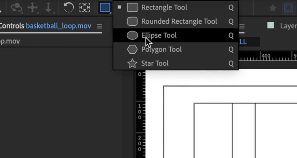Click the star icon in the toolbar
Viewport: 297px width, 158px height.
pos(273,8)
